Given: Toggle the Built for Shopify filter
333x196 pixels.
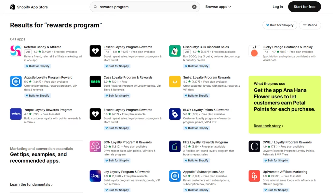Looking at the screenshot, I should (x=280, y=25).
